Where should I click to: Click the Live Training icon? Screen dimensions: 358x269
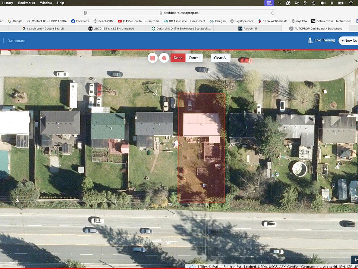pyautogui.click(x=310, y=40)
